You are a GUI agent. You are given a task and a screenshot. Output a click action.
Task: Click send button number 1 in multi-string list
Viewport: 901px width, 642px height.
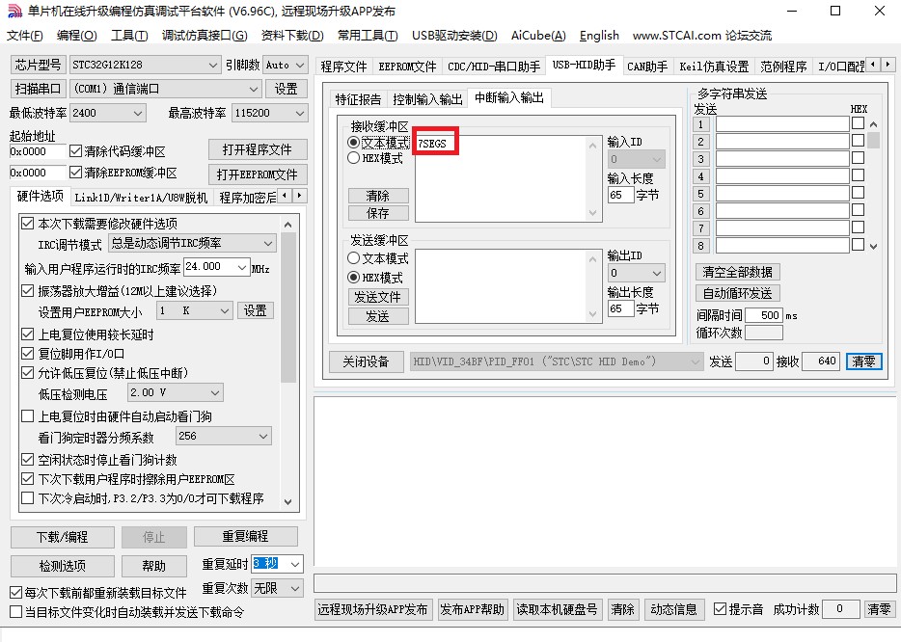tap(702, 124)
